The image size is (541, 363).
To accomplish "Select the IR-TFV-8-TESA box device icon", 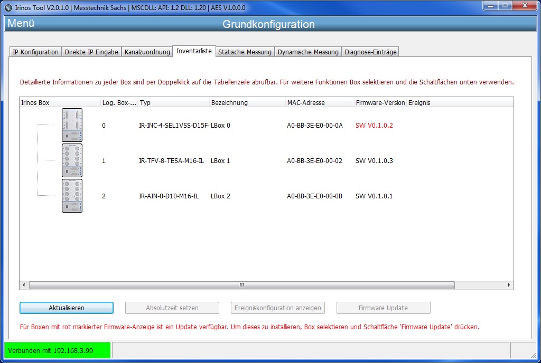I will [x=72, y=160].
